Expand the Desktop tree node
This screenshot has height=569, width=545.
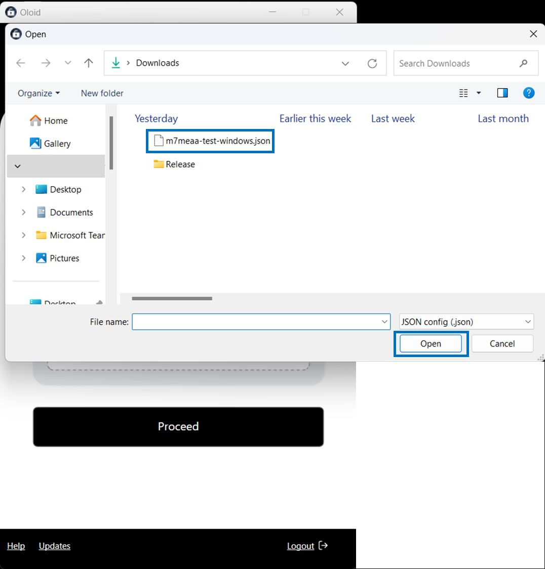[x=24, y=190]
